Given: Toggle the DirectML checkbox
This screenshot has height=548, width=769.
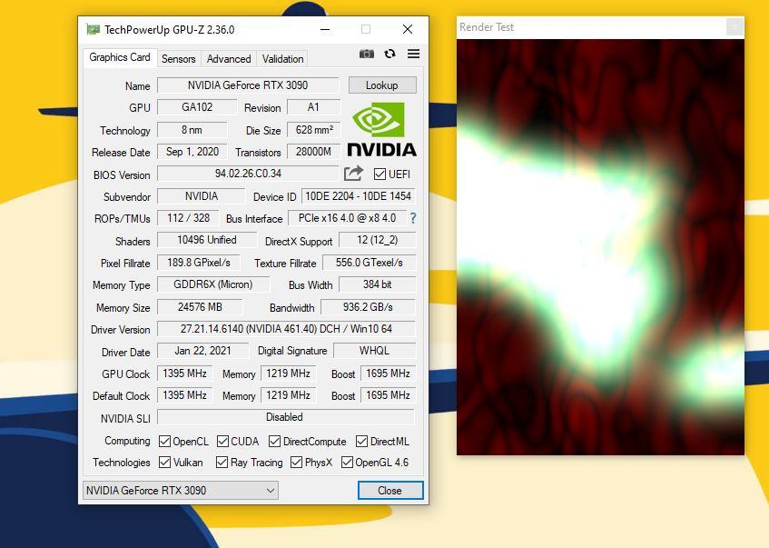Looking at the screenshot, I should [362, 442].
